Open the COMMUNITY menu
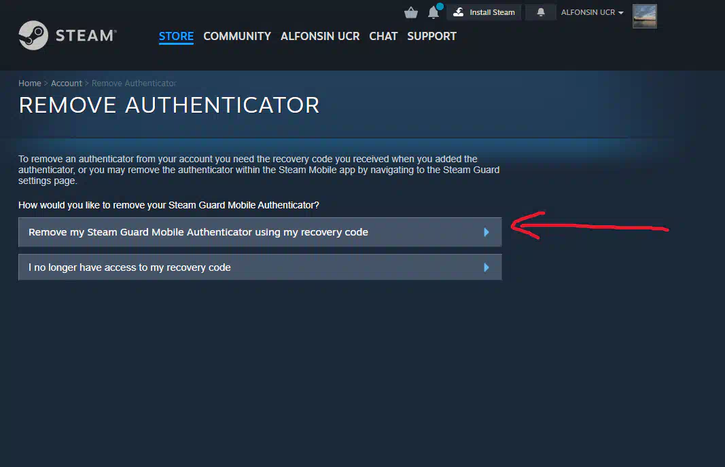This screenshot has height=467, width=725. coord(237,36)
